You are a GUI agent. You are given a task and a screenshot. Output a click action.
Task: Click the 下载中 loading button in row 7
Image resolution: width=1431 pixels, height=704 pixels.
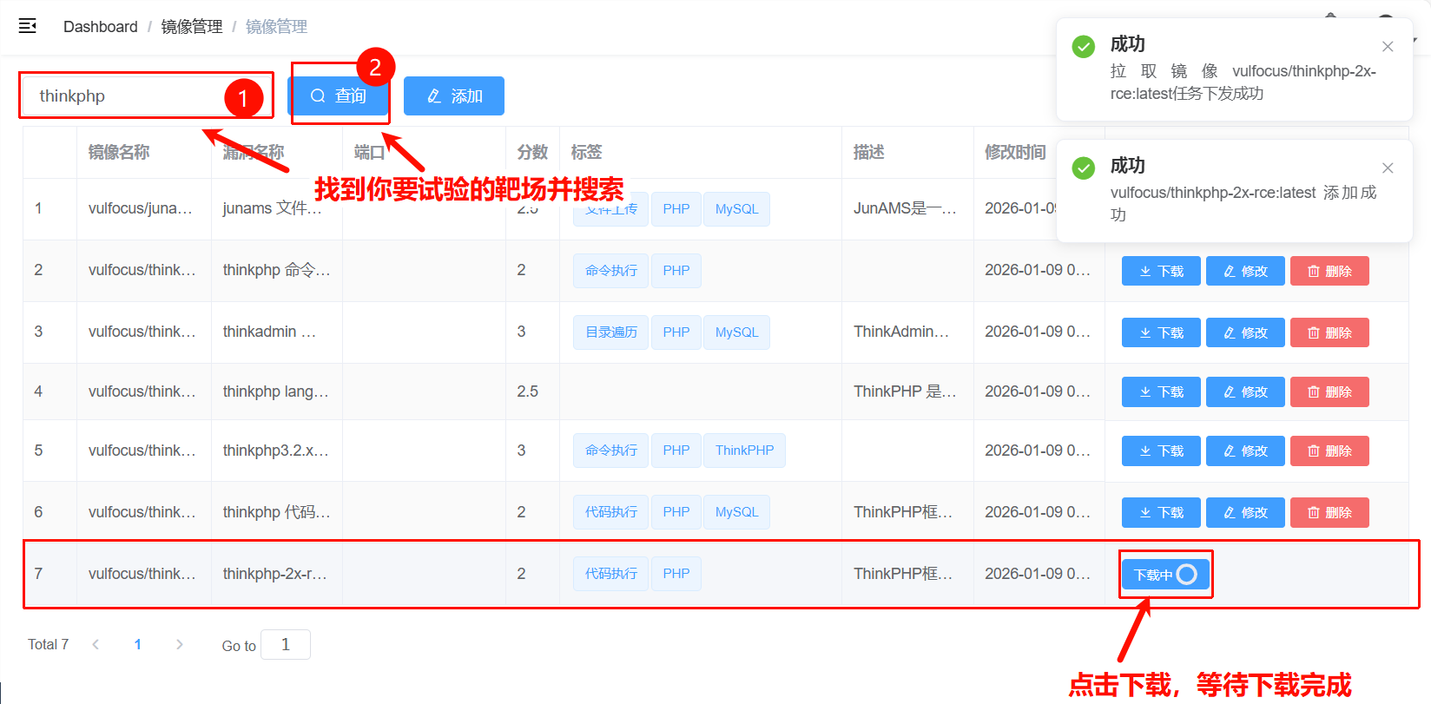(x=1165, y=575)
